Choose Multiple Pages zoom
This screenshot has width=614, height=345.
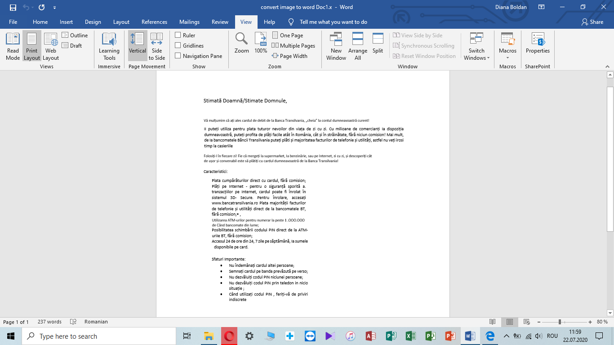pyautogui.click(x=294, y=45)
